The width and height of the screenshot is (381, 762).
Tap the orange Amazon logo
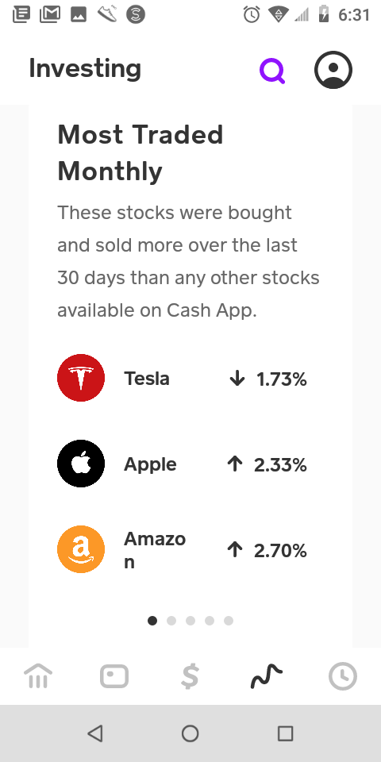click(x=81, y=549)
